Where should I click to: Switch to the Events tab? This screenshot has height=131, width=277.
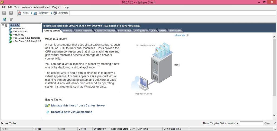tap(162, 31)
